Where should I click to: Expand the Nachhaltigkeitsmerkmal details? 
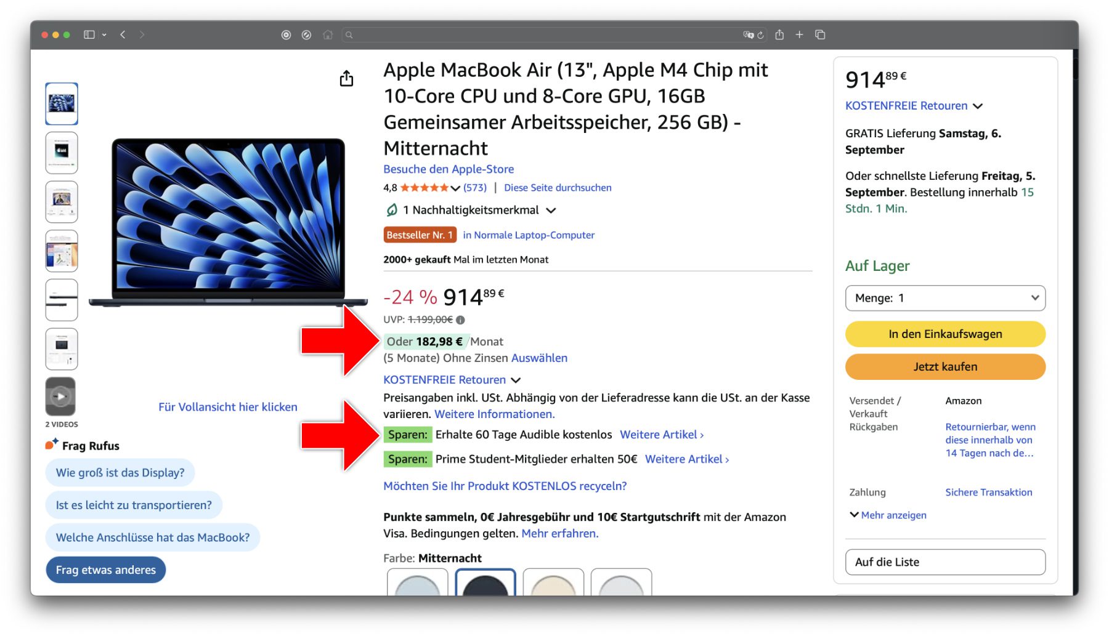point(551,211)
